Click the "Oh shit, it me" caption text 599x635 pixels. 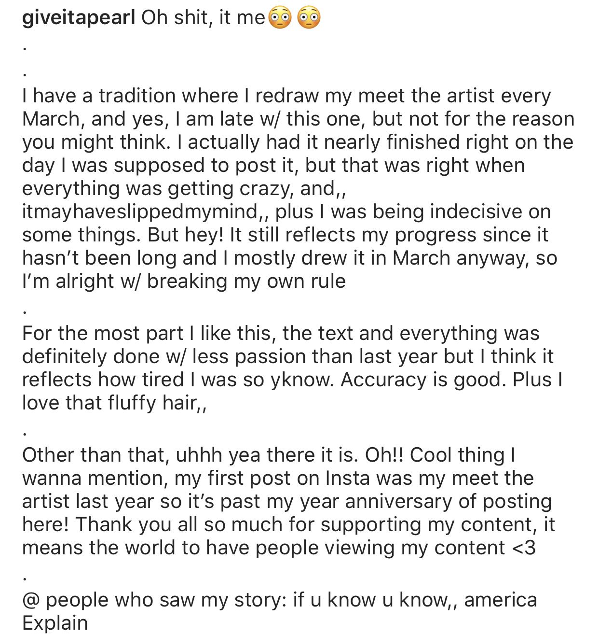pyautogui.click(x=203, y=18)
